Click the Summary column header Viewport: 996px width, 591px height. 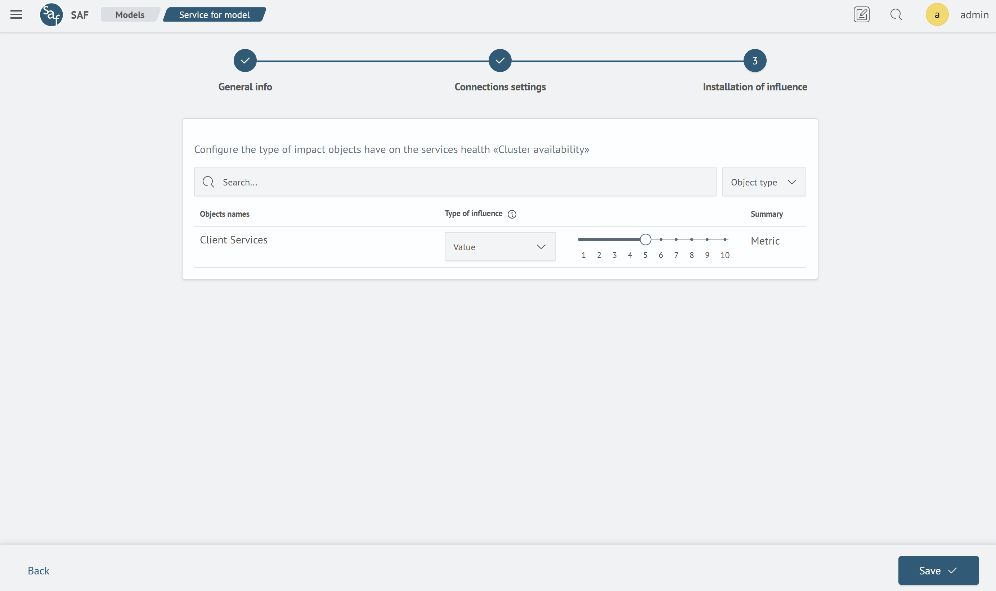coord(767,214)
